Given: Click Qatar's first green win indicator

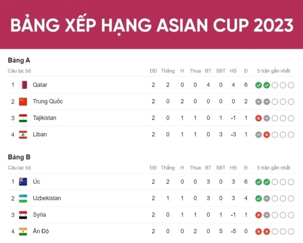Looking at the screenshot, I should click(x=258, y=85).
